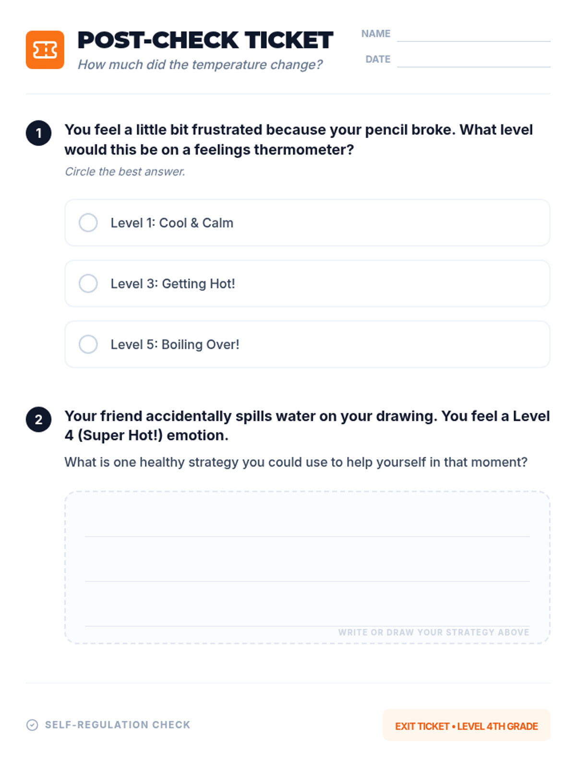Click the 'Circle the best answer' instruction
Screen dimensions: 576x768
coord(125,171)
